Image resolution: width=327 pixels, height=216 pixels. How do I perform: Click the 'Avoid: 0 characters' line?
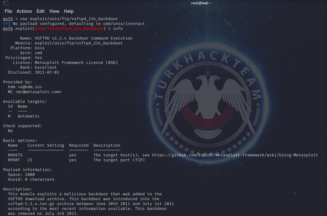tap(31, 179)
